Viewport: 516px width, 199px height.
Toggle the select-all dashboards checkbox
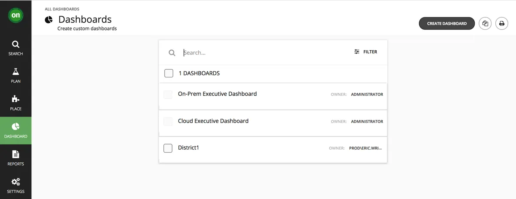coord(169,73)
